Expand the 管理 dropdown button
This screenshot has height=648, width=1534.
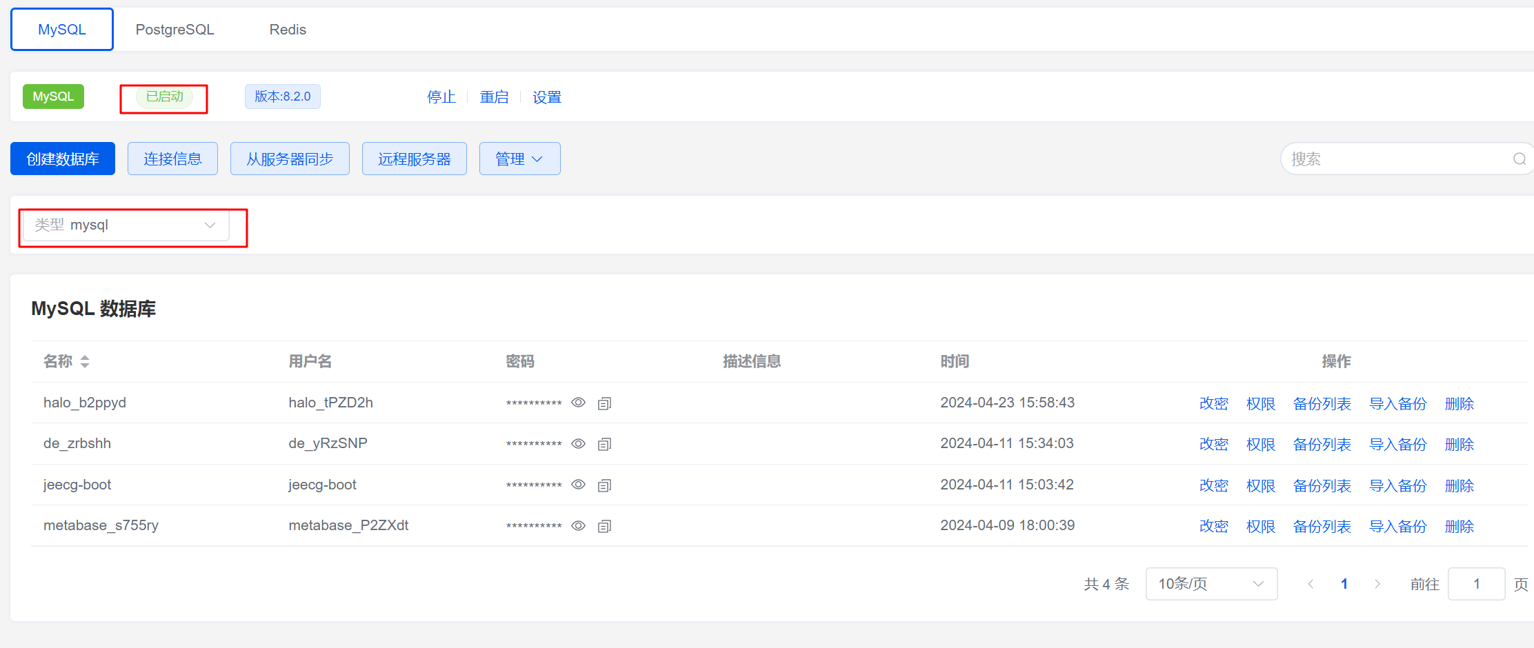519,159
